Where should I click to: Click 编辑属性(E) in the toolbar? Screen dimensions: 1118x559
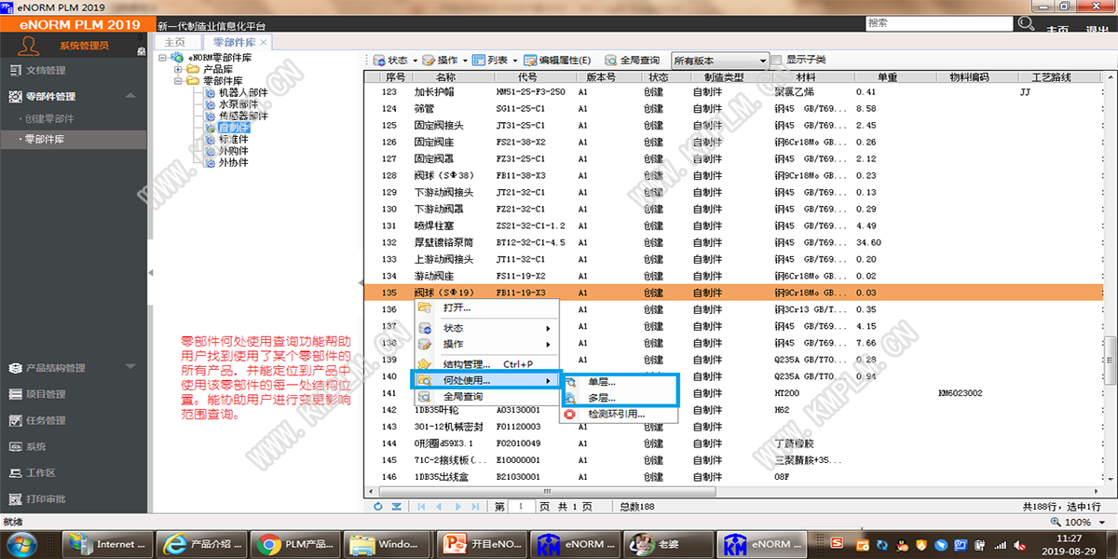[557, 60]
